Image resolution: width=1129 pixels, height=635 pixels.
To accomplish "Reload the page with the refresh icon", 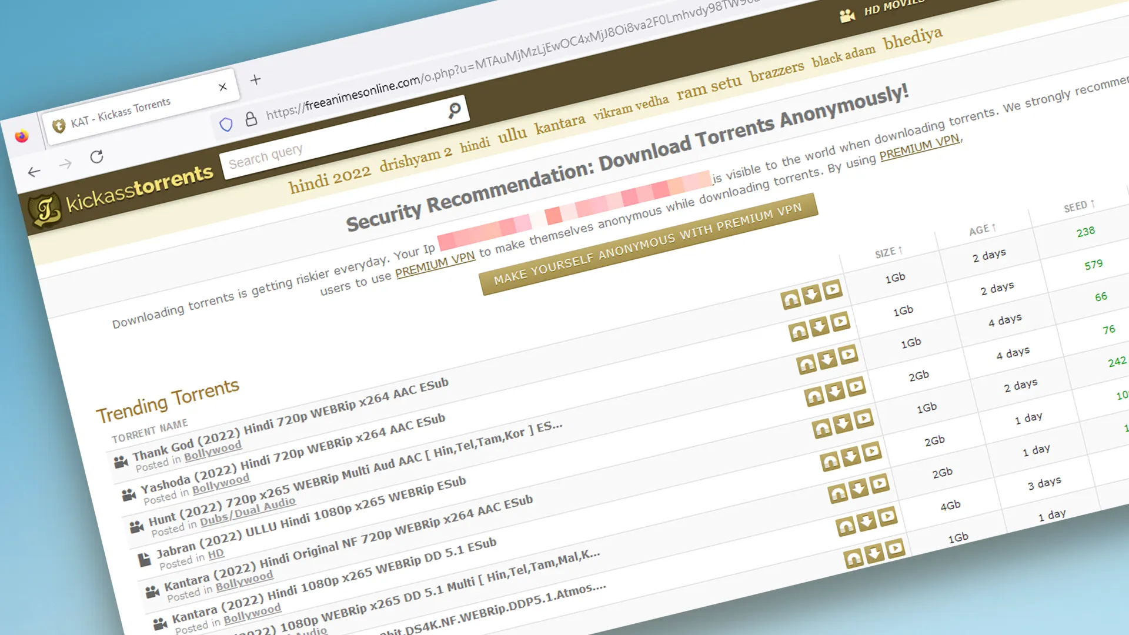I will click(x=97, y=157).
